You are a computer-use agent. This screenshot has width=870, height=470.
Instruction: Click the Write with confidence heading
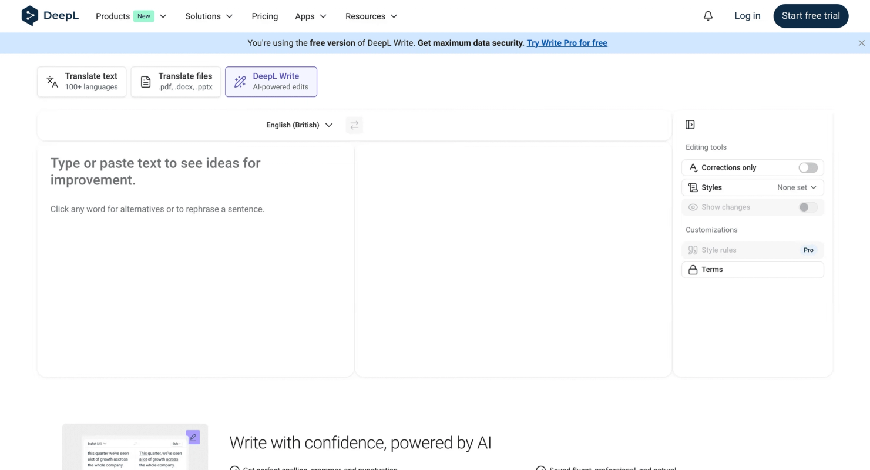(360, 442)
